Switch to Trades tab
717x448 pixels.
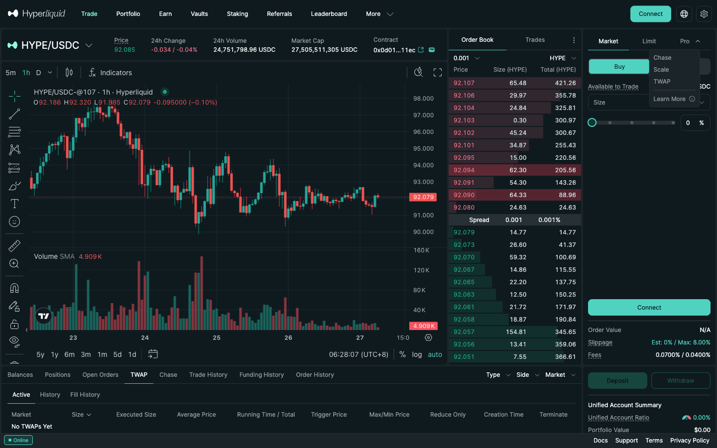click(x=535, y=40)
